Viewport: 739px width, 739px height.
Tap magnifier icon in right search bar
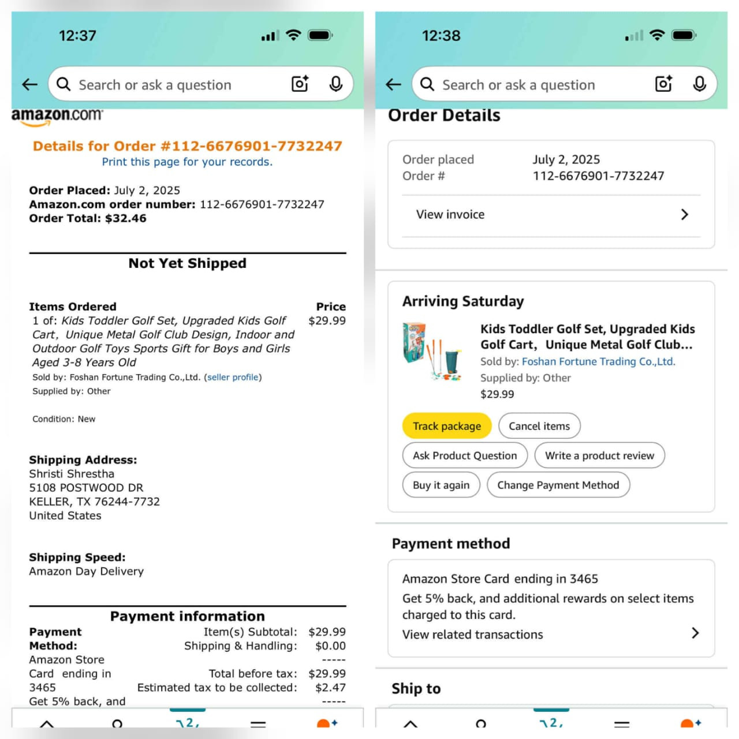click(x=427, y=85)
